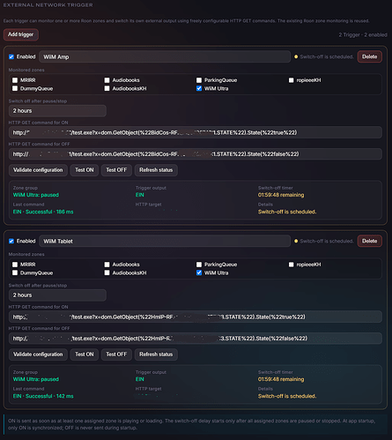Delete the WiiM Tablet trigger
Viewport: 392px width, 440px height.
click(369, 241)
